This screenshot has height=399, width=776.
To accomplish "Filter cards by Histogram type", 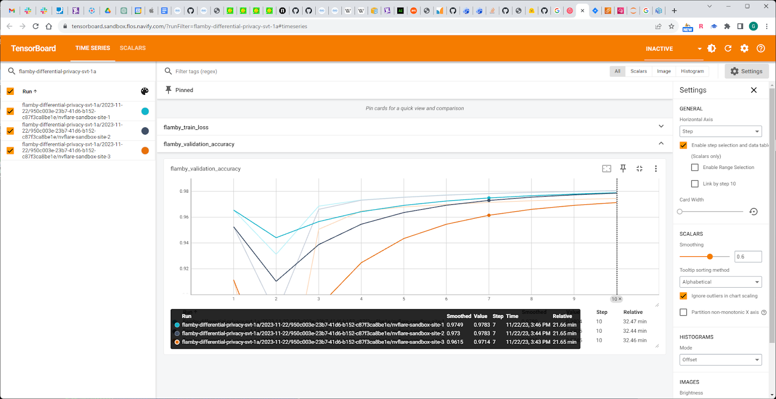I will point(692,71).
